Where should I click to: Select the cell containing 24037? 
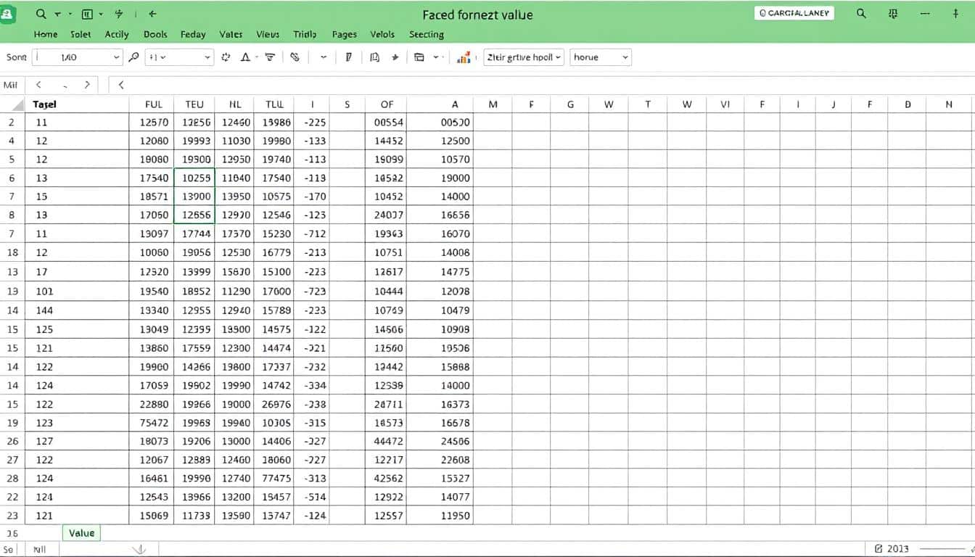click(387, 215)
